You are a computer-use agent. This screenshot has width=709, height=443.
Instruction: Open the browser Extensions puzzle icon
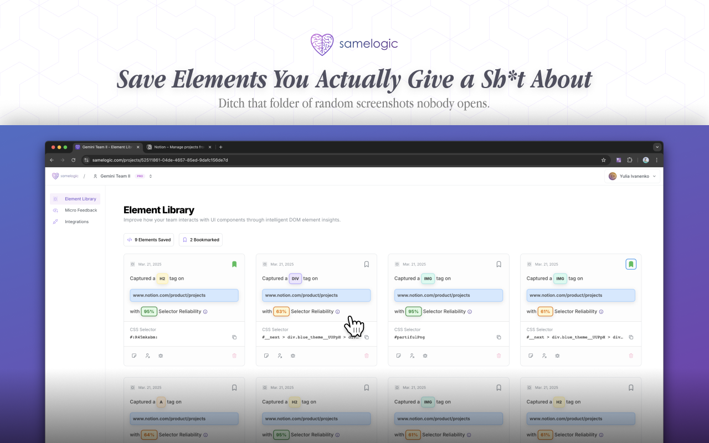[x=630, y=160]
